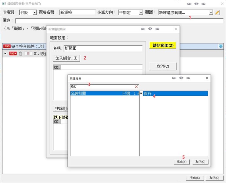Screen dimensions: 226x183
Task: Click the trash icon in condition row
Action: (21, 54)
